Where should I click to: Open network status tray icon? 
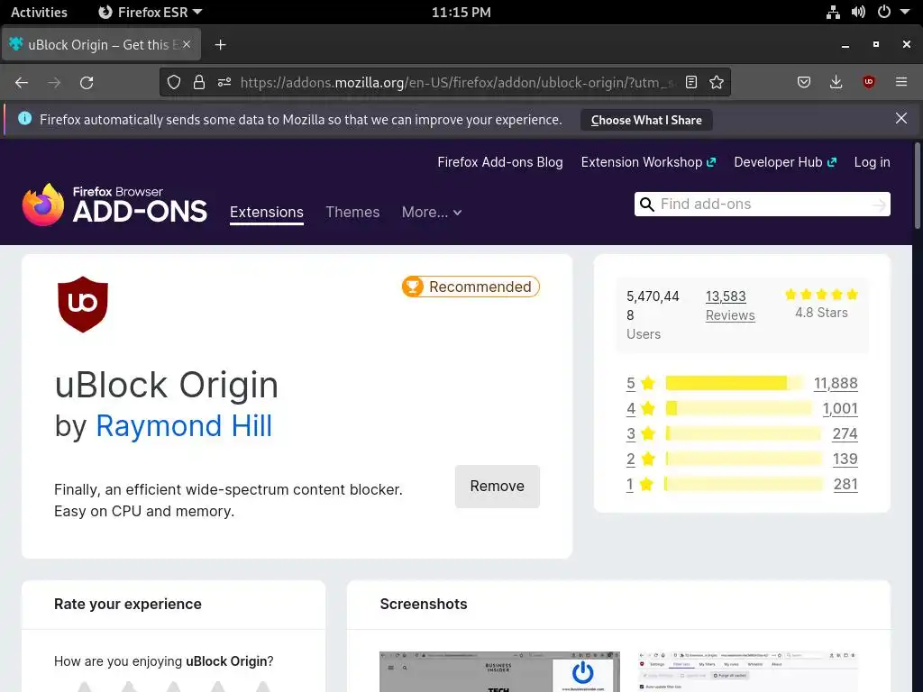pos(833,12)
